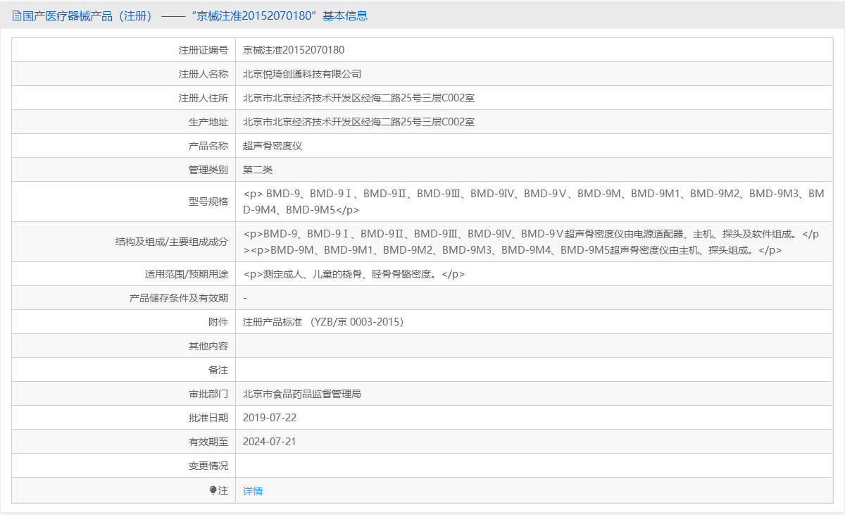845x515 pixels.
Task: Click the lightbulb icon next to 注
Action: pos(213,490)
